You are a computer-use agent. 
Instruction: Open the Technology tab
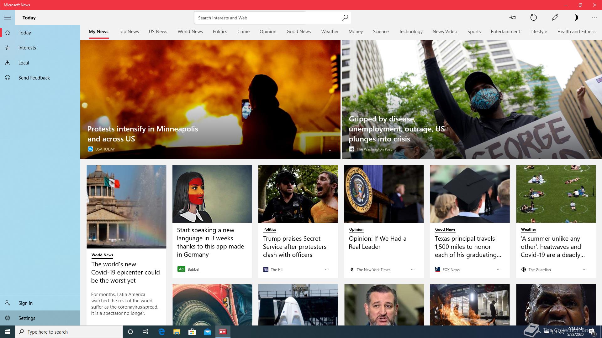point(411,32)
